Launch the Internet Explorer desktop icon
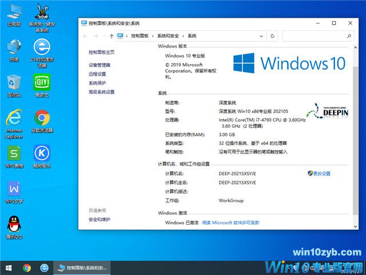This screenshot has width=366, height=275. (x=14, y=124)
